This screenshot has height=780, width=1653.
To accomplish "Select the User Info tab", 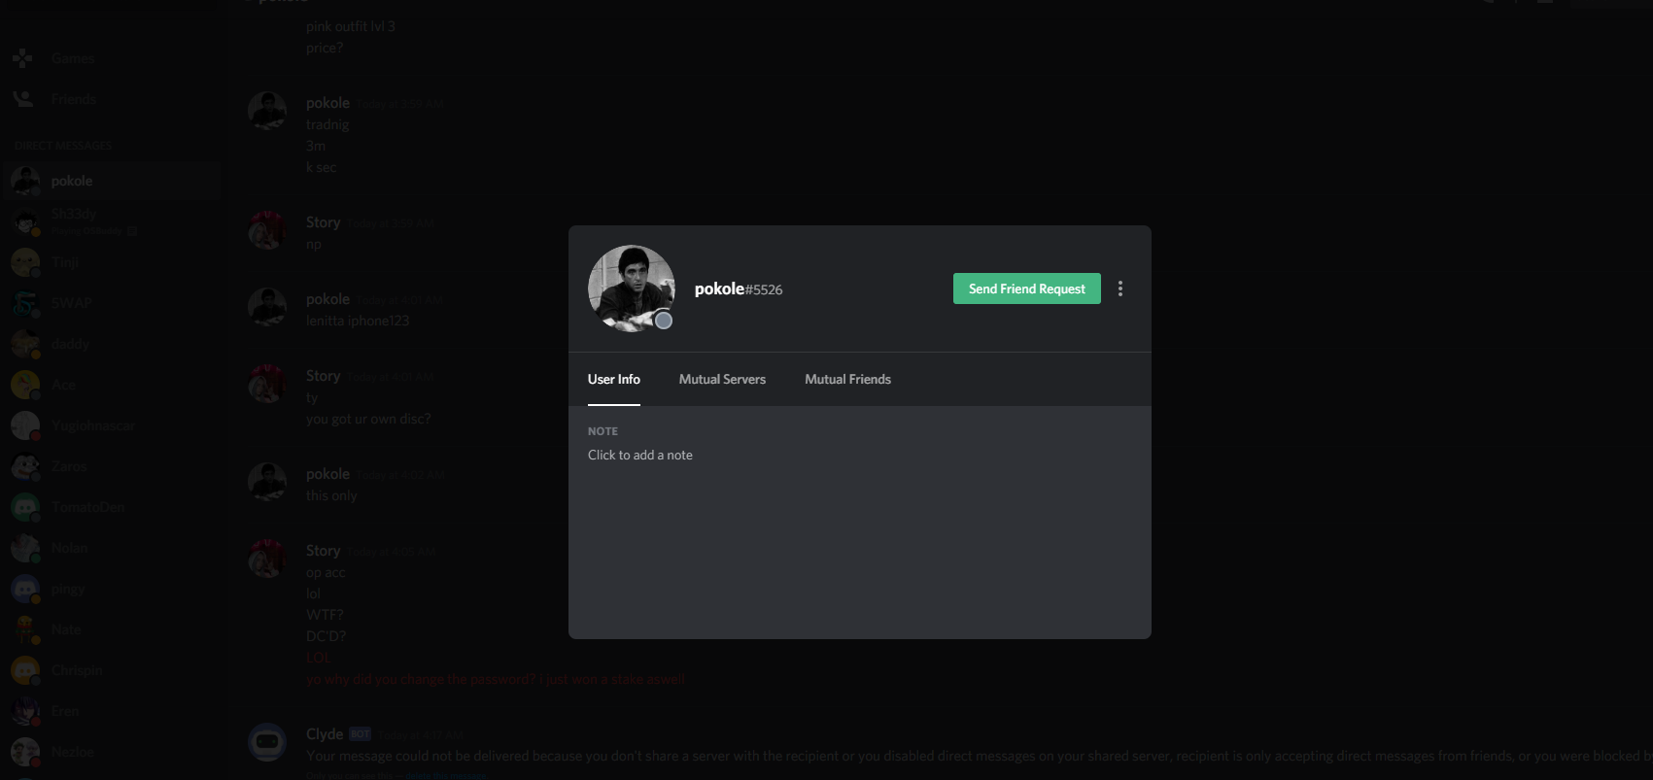I will (x=614, y=379).
